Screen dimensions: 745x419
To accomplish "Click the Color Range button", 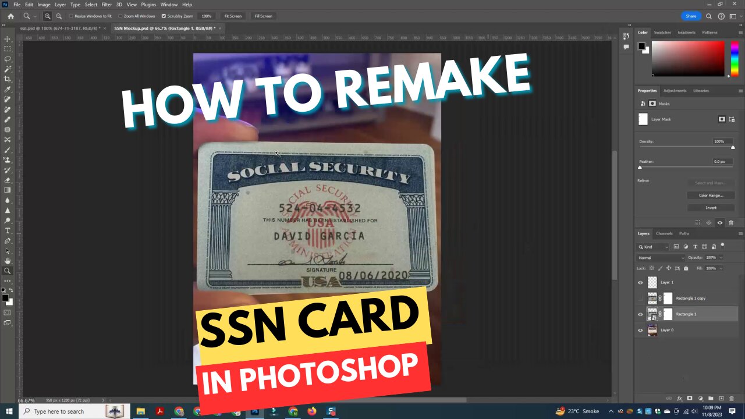I will tap(711, 196).
